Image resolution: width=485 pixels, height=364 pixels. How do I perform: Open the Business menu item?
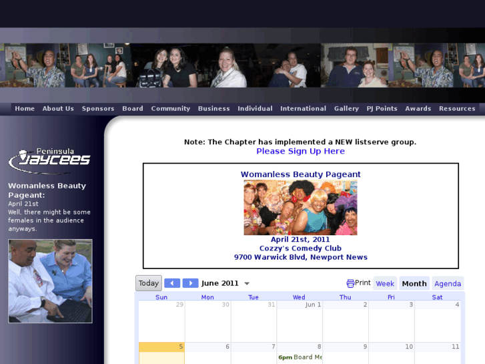click(x=213, y=108)
